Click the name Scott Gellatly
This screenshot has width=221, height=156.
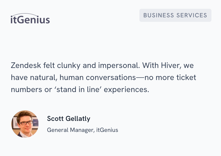click(69, 119)
